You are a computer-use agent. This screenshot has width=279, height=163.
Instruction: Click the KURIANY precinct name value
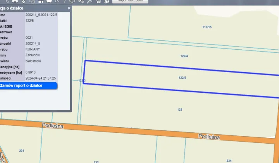(x=33, y=49)
